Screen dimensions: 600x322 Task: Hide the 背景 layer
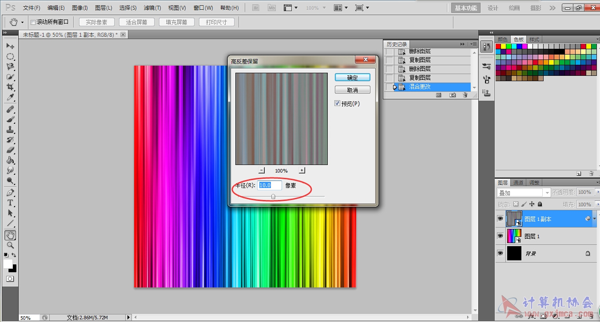[x=501, y=253]
